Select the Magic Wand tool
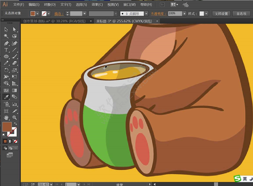This screenshot has width=253, height=186. pos(6,36)
